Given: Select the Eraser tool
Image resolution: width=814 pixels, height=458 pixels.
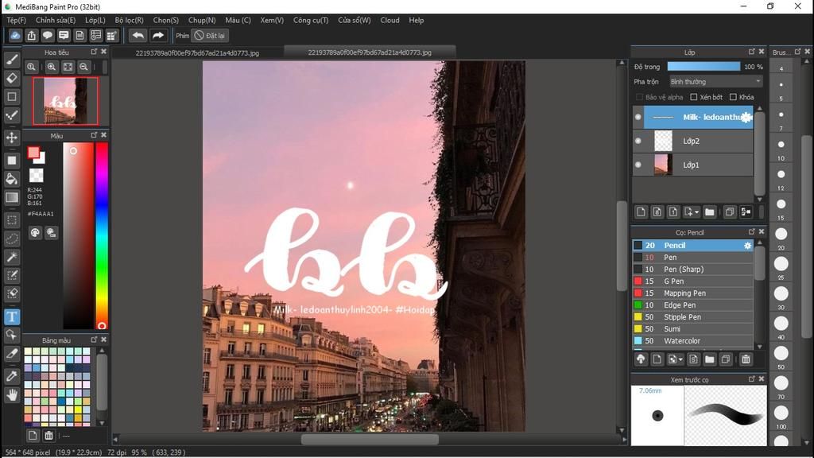Looking at the screenshot, I should pyautogui.click(x=11, y=78).
